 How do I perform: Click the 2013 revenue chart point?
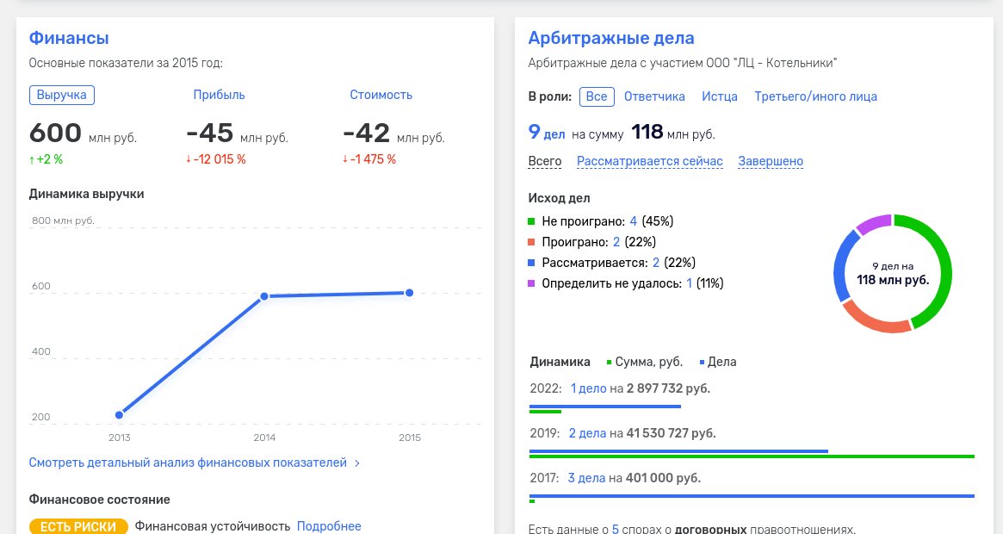point(119,415)
